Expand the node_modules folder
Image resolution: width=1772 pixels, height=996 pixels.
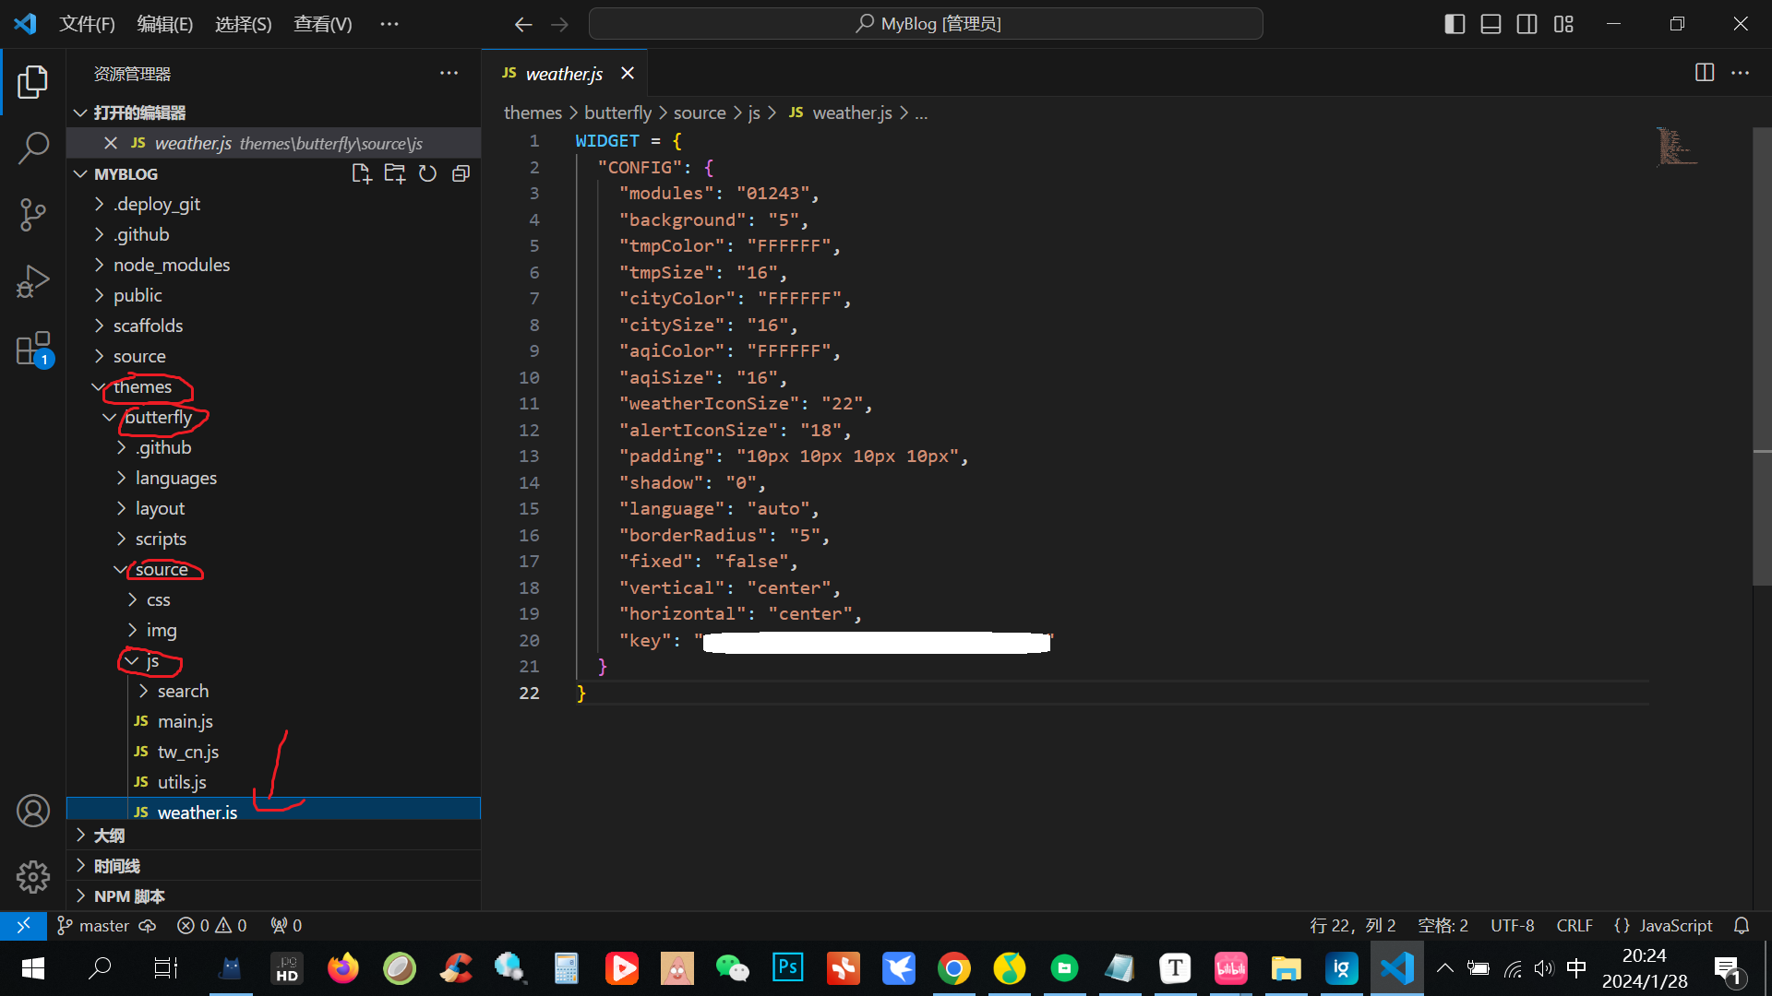point(171,265)
